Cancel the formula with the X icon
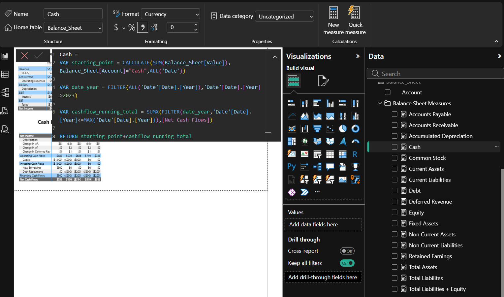Image resolution: width=504 pixels, height=297 pixels. [24, 55]
